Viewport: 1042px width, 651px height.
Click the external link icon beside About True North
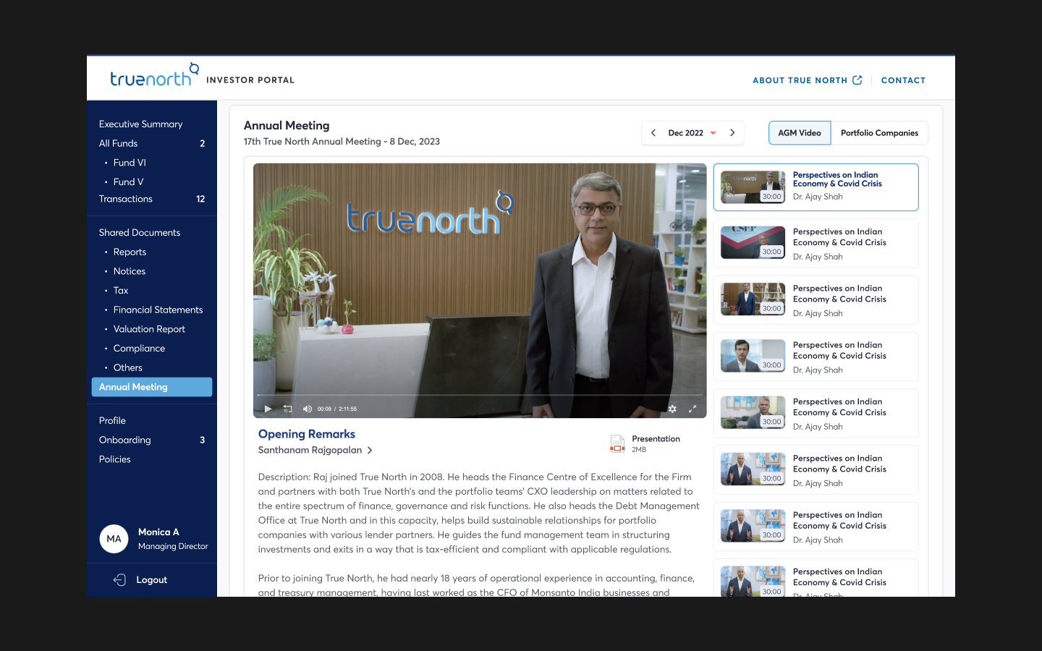coord(857,80)
